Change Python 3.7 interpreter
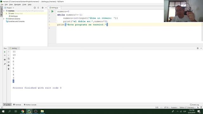 point(187,107)
